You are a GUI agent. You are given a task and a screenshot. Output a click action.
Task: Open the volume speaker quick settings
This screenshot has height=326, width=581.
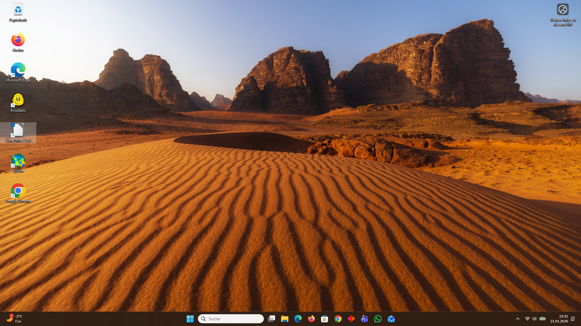(534, 319)
